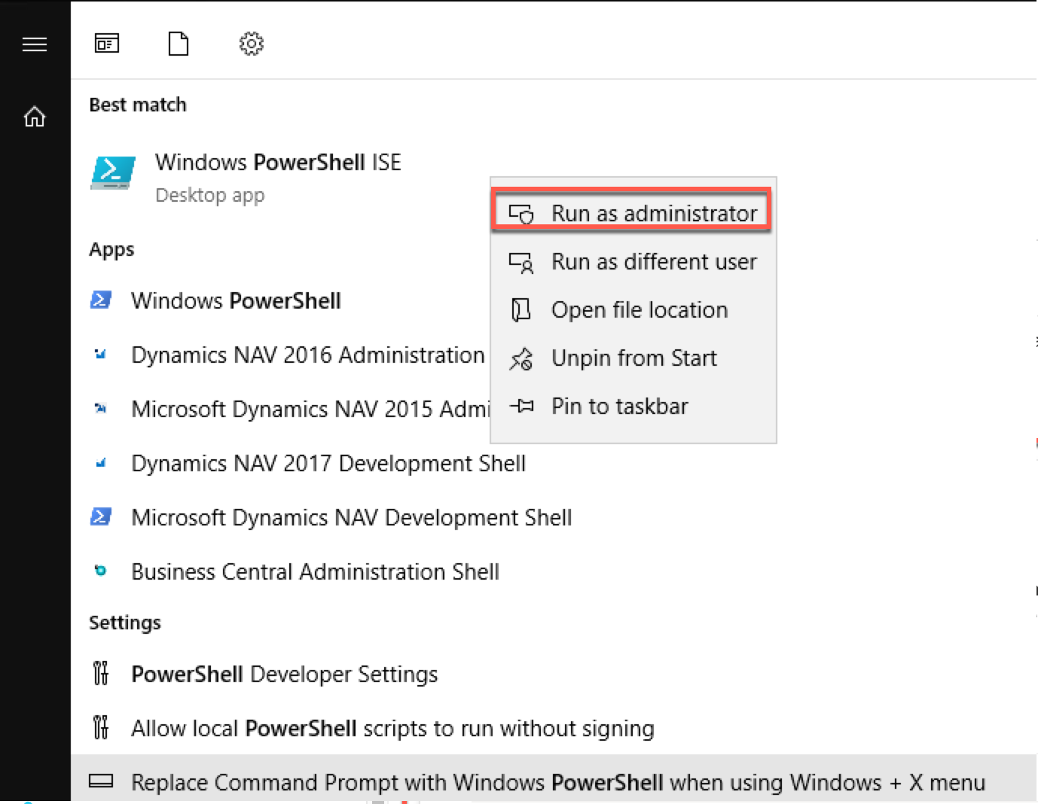Click the Business Central Administration Shell icon
Image resolution: width=1038 pixels, height=804 pixels.
click(x=100, y=571)
